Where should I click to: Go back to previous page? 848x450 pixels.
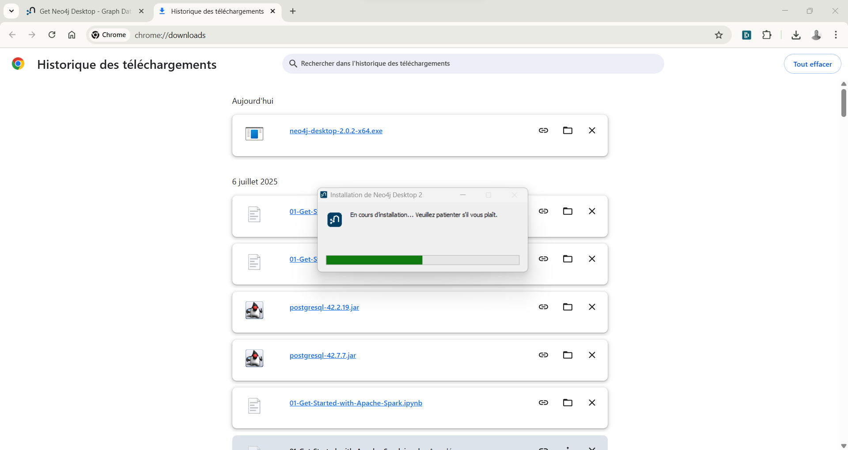point(12,35)
